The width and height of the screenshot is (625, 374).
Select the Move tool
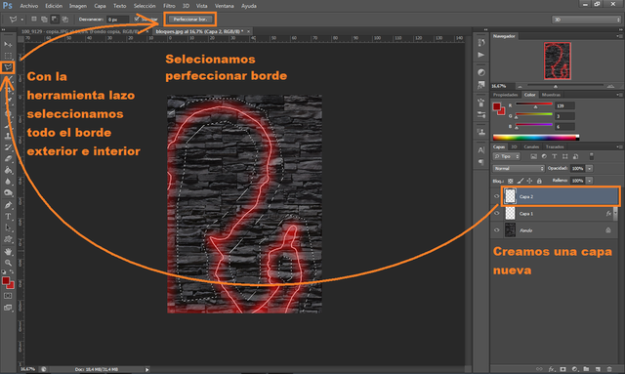click(x=8, y=44)
